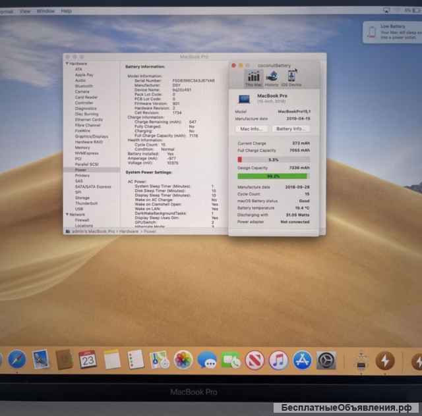
Task: Select Camera in hardware sidebar
Action: [82, 91]
